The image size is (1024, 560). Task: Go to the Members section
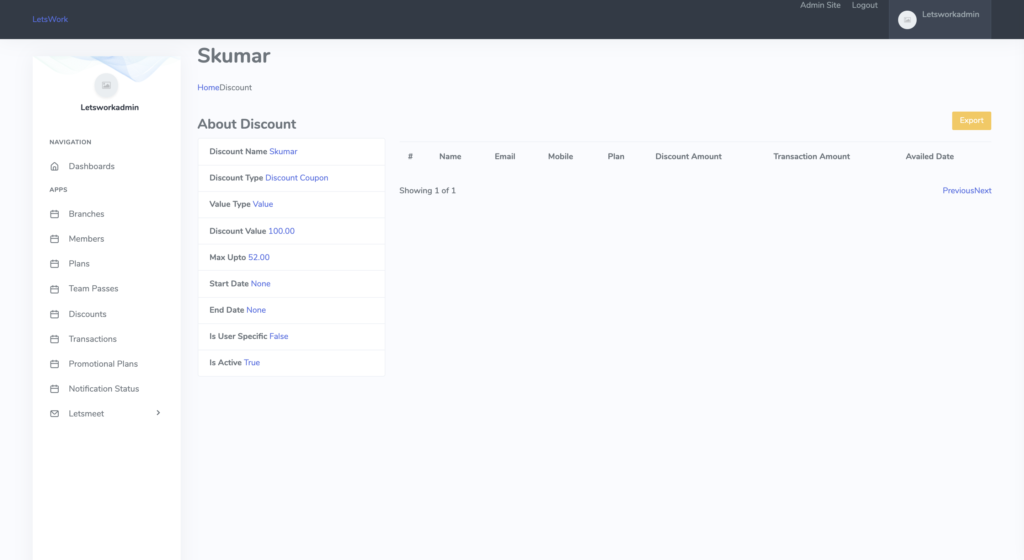pyautogui.click(x=86, y=239)
